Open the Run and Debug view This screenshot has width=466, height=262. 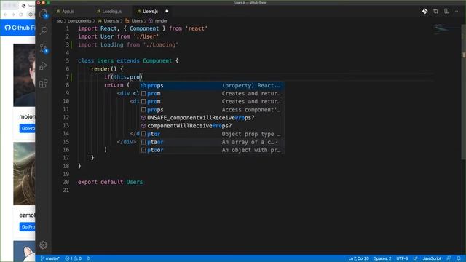(44, 65)
